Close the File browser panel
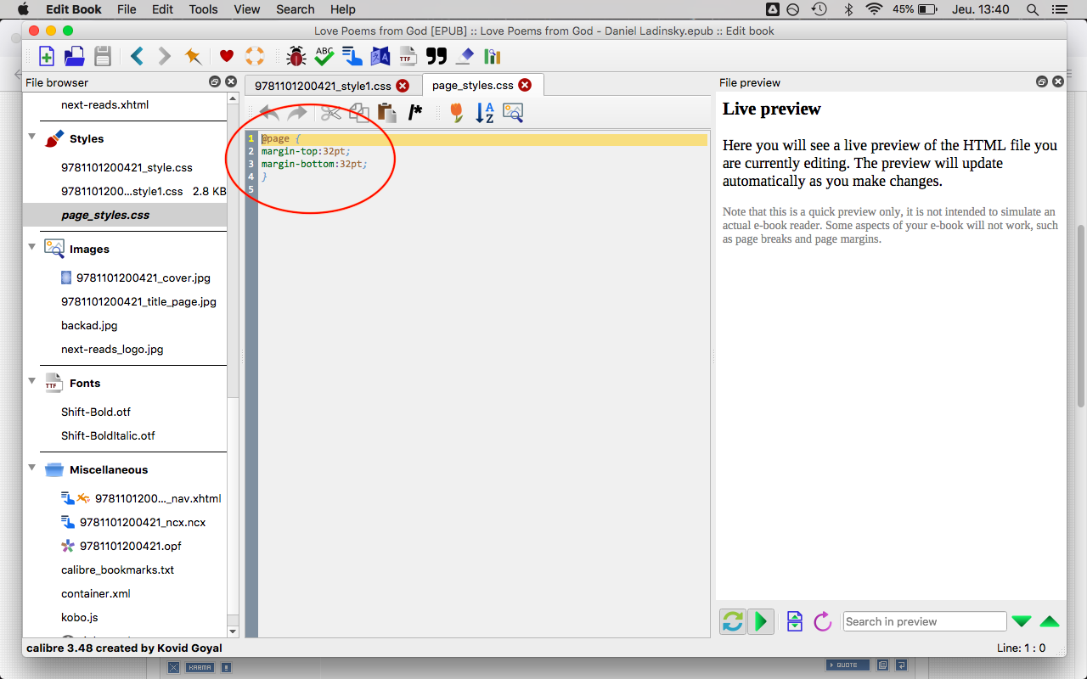This screenshot has height=679, width=1087. point(230,82)
